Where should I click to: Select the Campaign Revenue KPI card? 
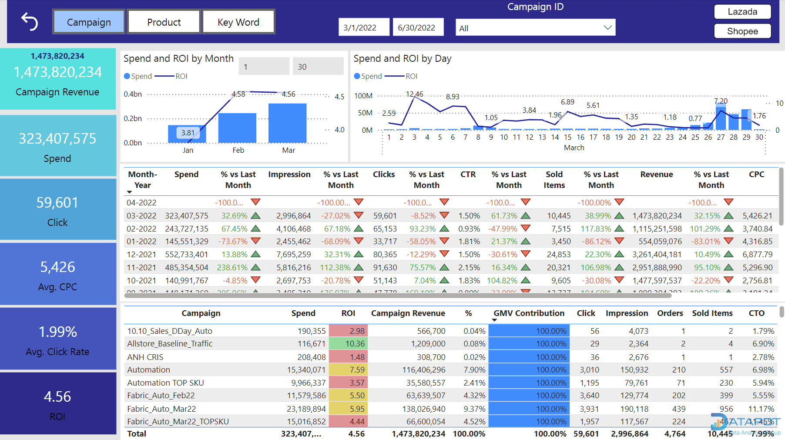point(57,79)
